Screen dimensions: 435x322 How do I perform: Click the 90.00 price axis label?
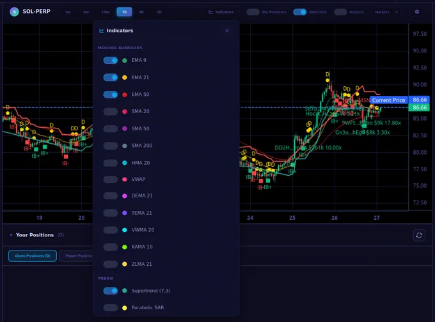tap(420, 85)
